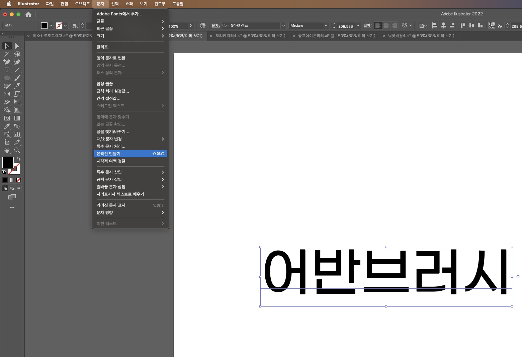This screenshot has width=522, height=357.
Task: Select the Artboard tool
Action: click(x=7, y=142)
